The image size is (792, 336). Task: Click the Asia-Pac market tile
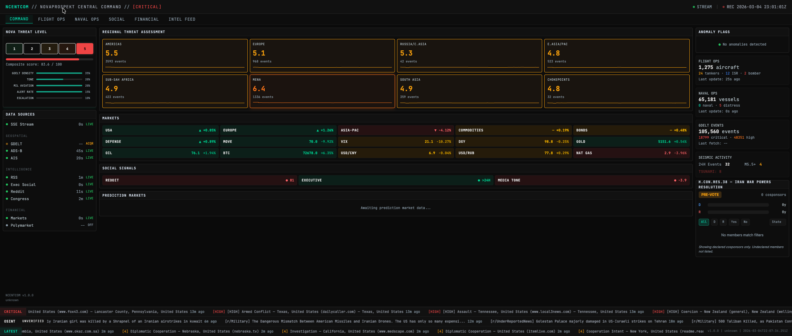tap(396, 130)
